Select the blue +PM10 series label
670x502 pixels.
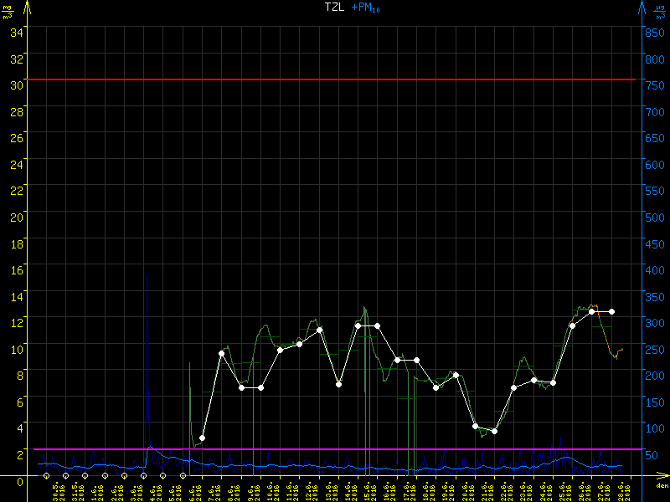click(368, 8)
